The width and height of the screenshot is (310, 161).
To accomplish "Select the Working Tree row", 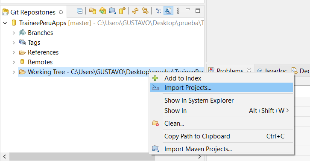I will pos(111,72).
